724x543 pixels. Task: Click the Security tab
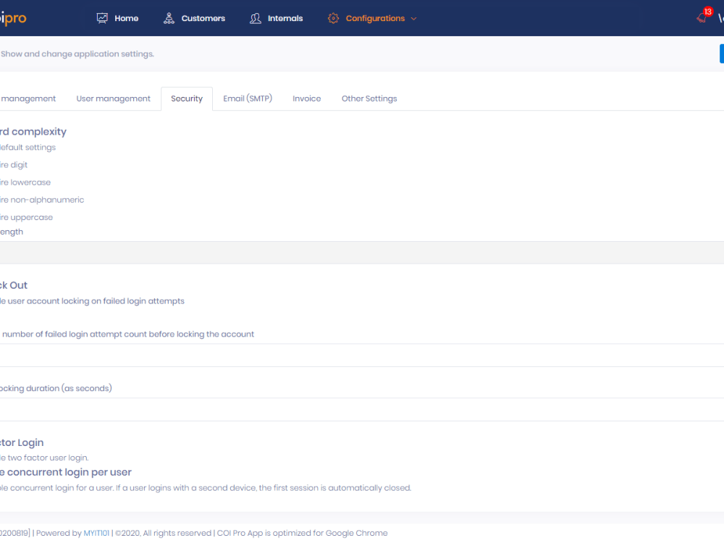click(x=186, y=98)
